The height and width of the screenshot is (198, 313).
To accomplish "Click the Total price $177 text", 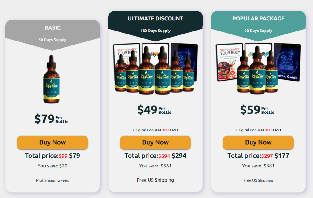I will pyautogui.click(x=258, y=156).
